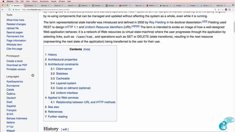The image size is (235, 132).
Task: Jump to Architectural properties section
Action: [x=62, y=59]
